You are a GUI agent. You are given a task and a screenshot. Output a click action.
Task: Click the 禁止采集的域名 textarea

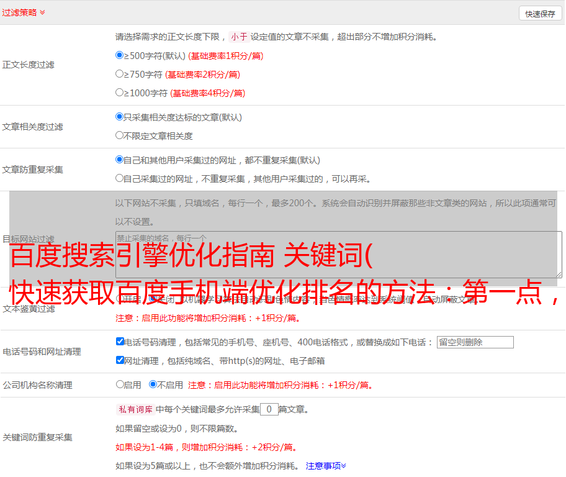pyautogui.click(x=339, y=255)
